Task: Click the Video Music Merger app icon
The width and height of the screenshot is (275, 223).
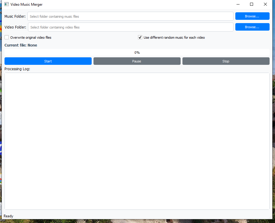Action: click(6, 5)
